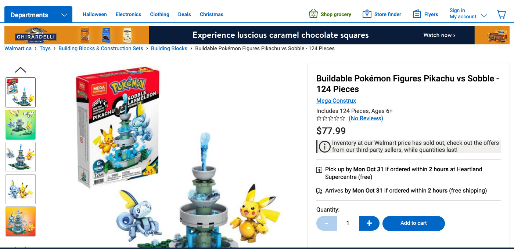Expand the Departments dropdown
Screen dimensions: 514x249
(x=38, y=15)
